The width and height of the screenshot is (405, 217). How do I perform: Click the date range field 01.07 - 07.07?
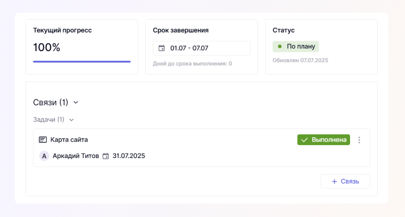point(202,48)
